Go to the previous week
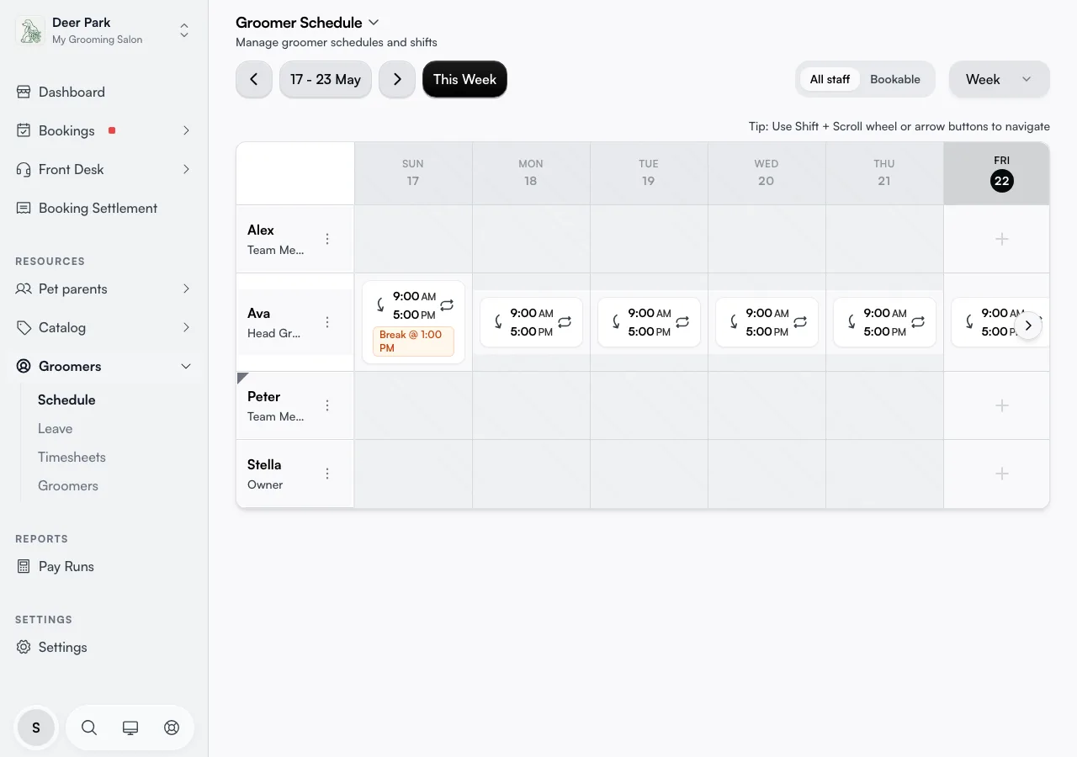The height and width of the screenshot is (757, 1077). tap(254, 80)
